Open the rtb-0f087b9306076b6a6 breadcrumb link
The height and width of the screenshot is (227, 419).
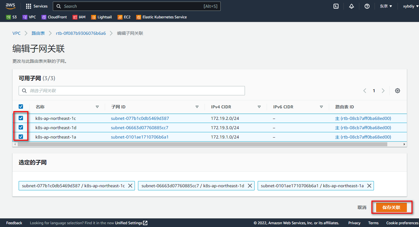click(x=81, y=33)
